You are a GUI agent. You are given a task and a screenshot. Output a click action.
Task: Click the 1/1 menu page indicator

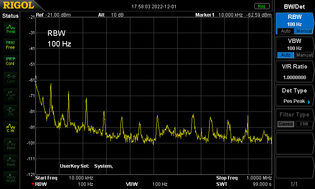point(294,184)
